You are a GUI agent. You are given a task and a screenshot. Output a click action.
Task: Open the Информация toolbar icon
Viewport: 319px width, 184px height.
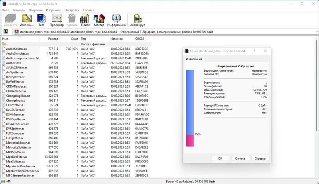116,20
